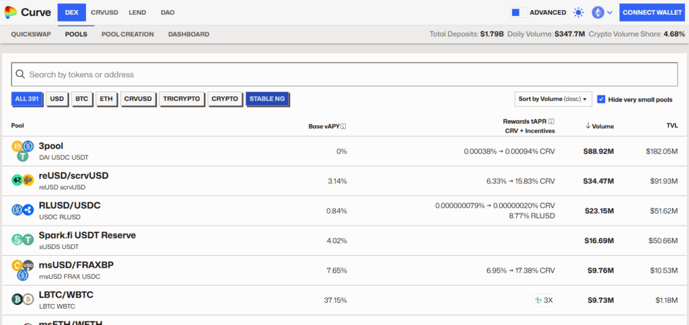Sort by Base vAPY column header
The image size is (689, 325).
324,126
